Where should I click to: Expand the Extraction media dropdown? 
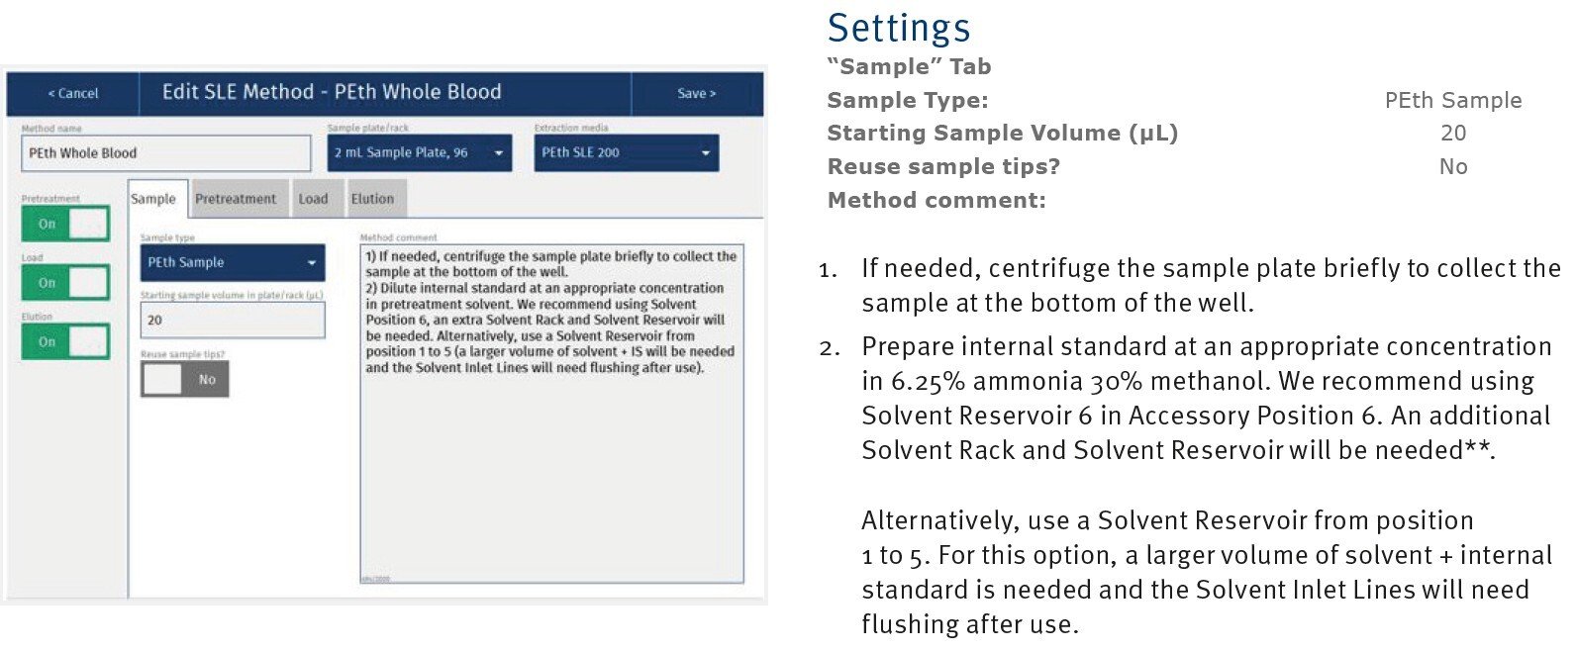(626, 153)
